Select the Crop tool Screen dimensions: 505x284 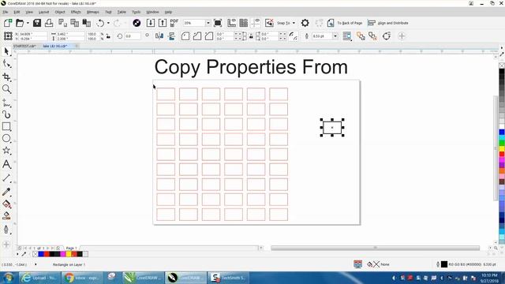6,77
